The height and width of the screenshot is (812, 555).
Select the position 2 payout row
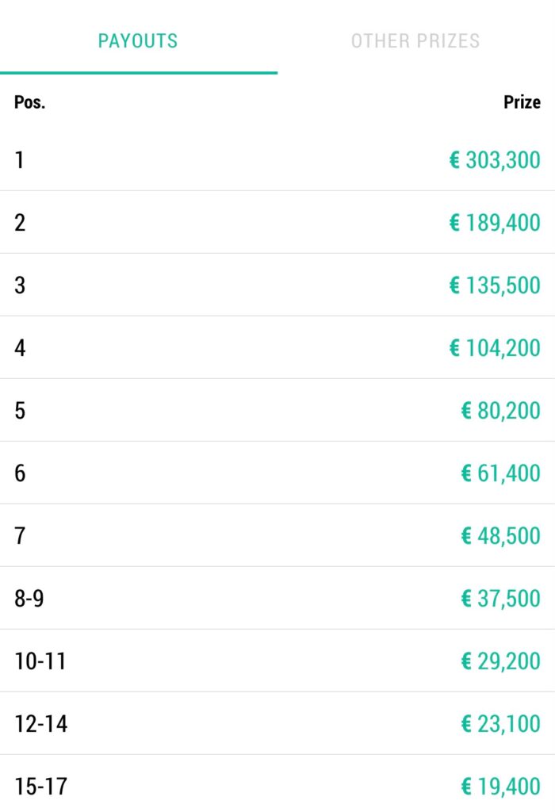(277, 222)
